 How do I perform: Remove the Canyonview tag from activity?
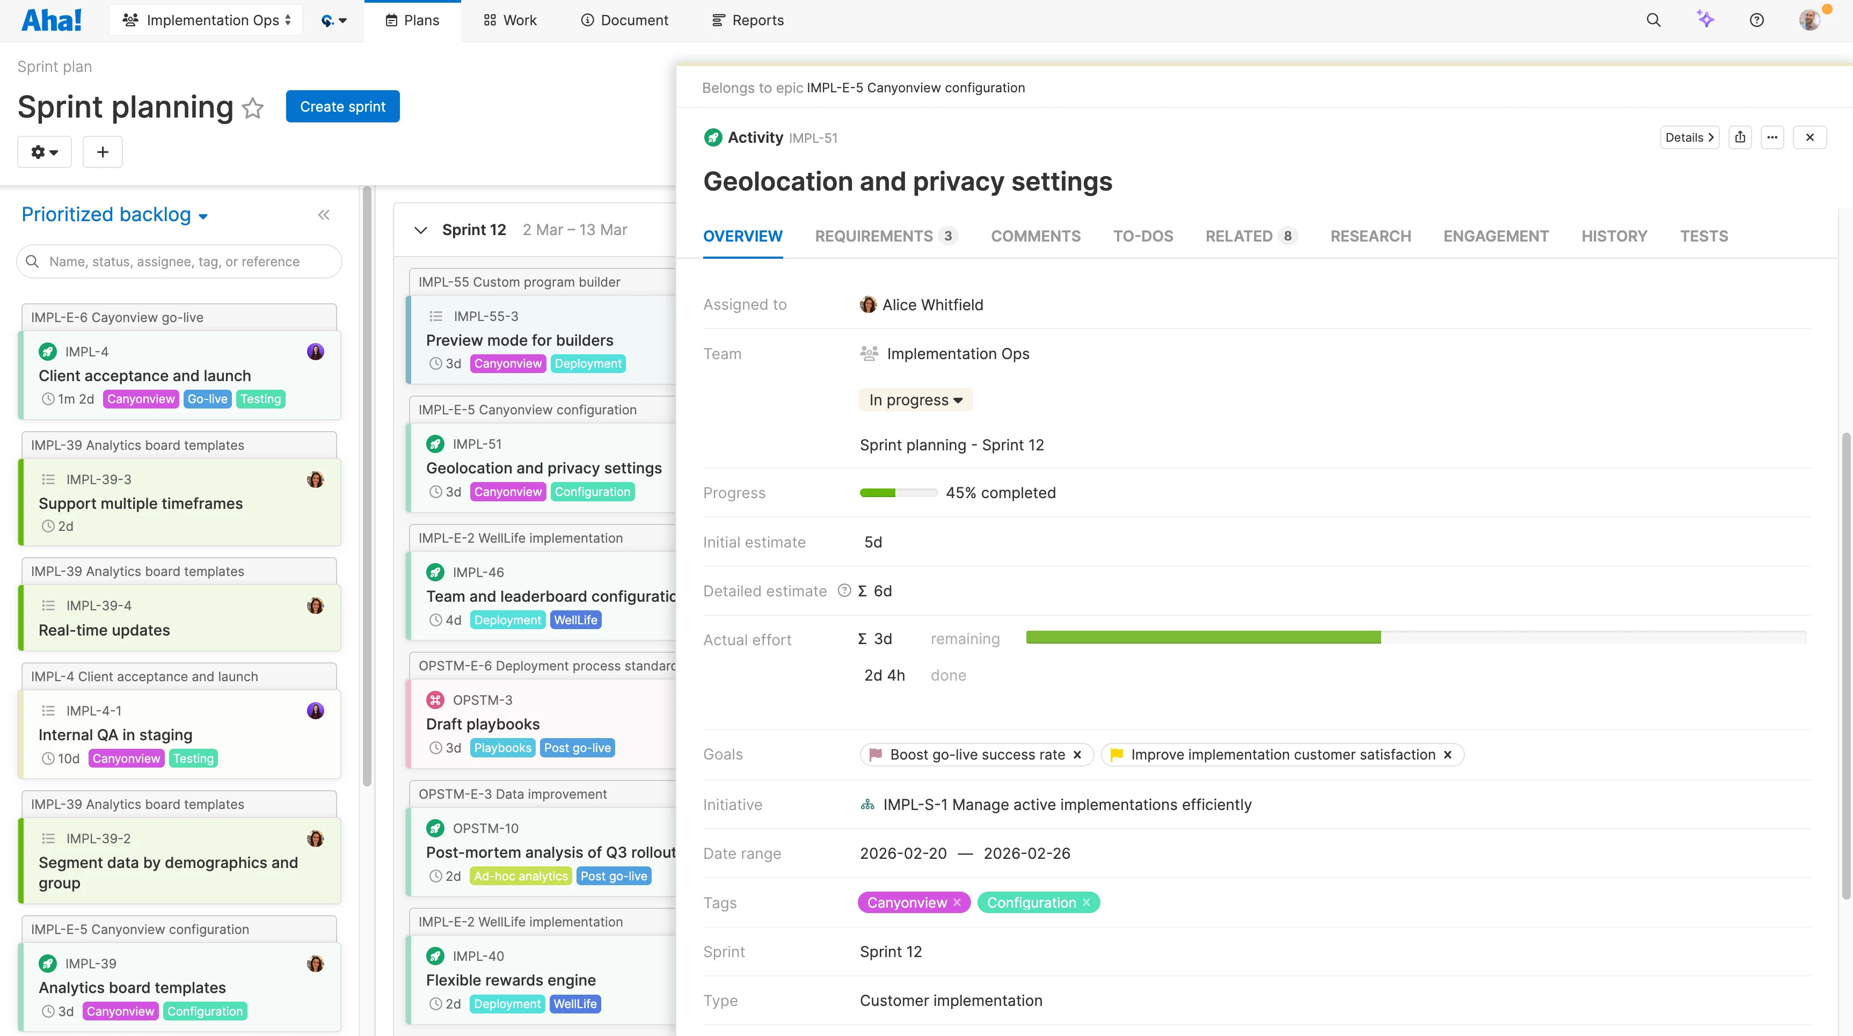957,902
